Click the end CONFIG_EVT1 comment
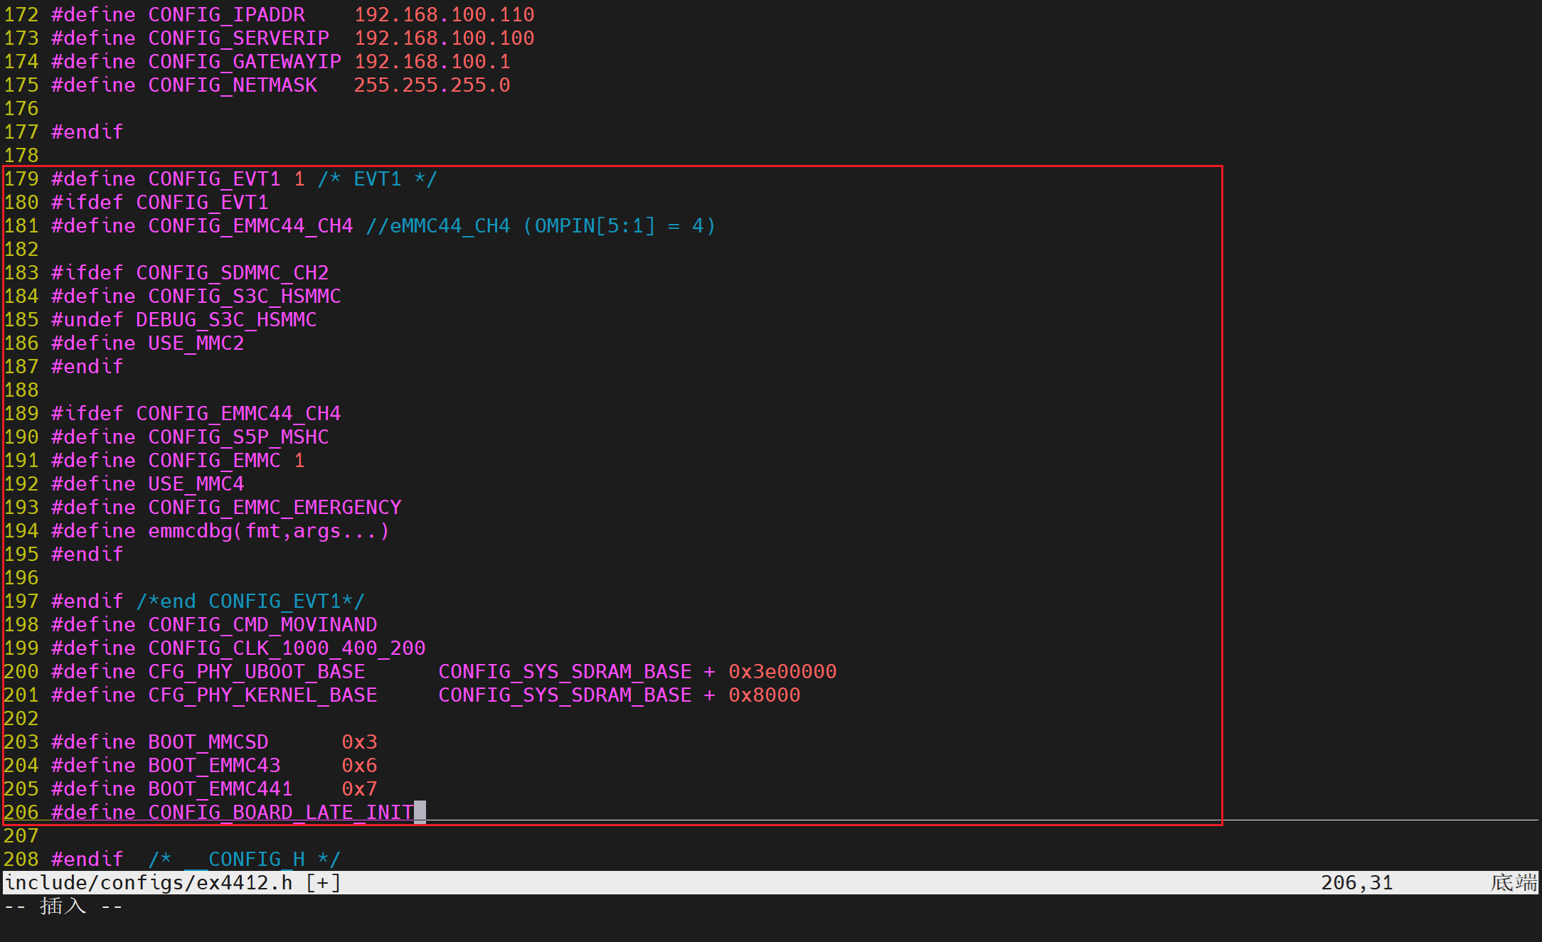1542x942 pixels. coord(250,601)
